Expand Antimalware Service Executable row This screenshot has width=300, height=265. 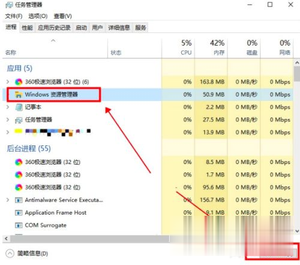[x=8, y=200]
